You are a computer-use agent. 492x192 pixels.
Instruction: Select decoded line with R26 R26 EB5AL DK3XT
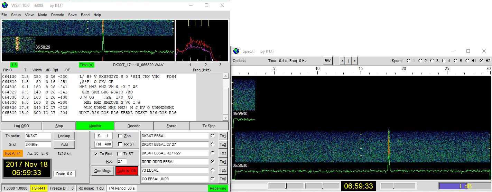click(x=89, y=113)
